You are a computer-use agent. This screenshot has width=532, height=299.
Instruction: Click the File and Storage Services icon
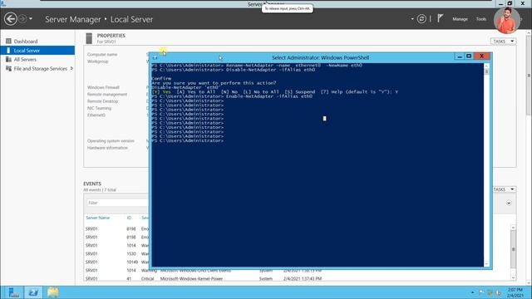8,68
